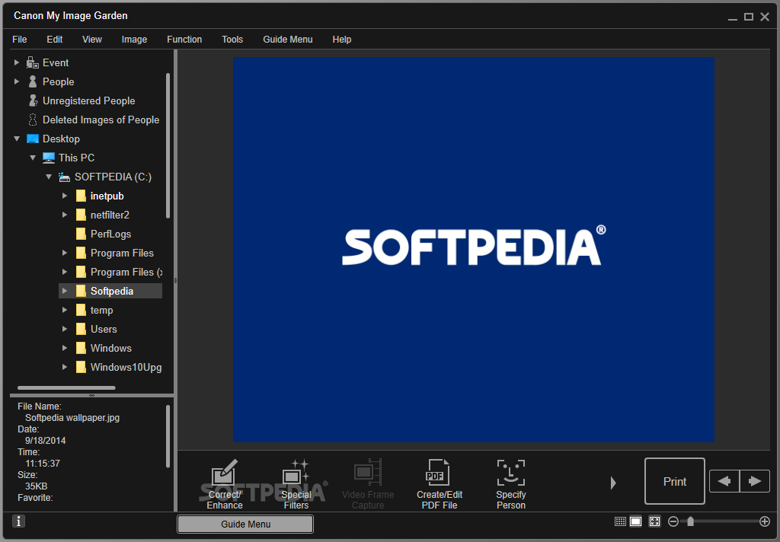Show more tools with right triangle
This screenshot has height=542, width=780.
(613, 483)
